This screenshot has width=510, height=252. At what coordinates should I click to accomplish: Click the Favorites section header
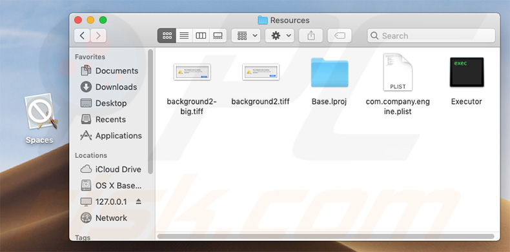90,57
